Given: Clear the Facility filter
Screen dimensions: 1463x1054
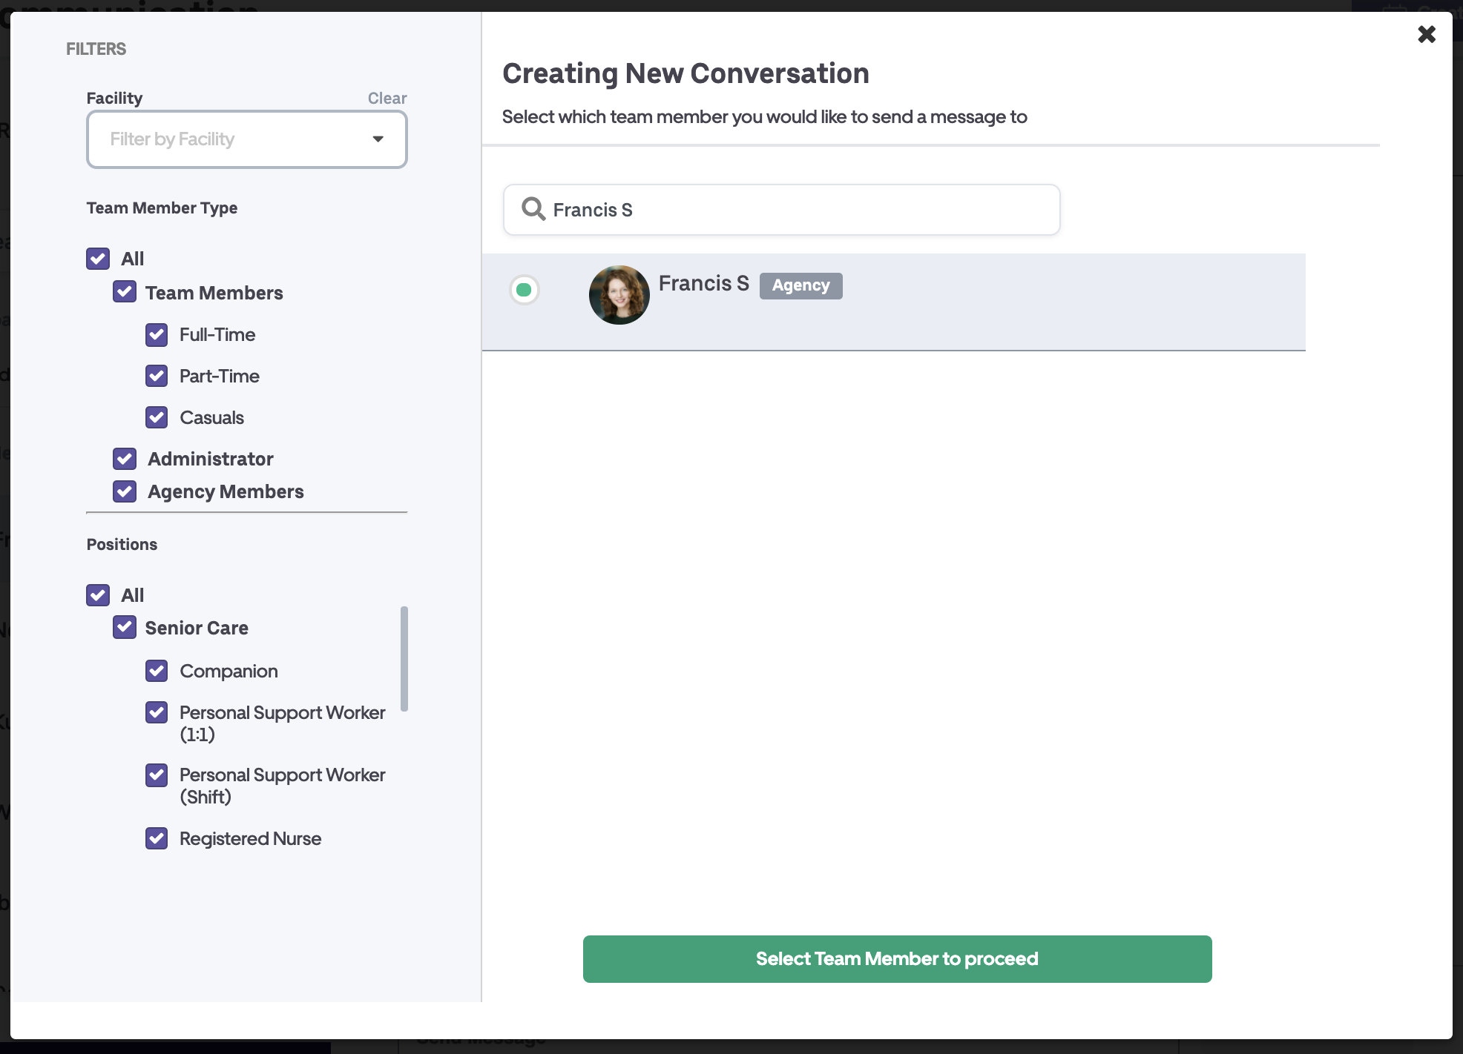Looking at the screenshot, I should pos(387,98).
